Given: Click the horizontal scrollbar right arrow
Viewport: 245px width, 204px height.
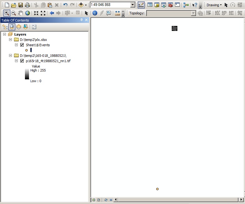Looking at the screenshot, I should (241, 200).
